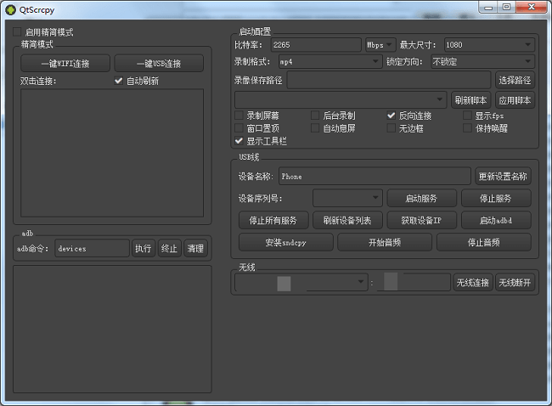Screen dimensions: 552x406
Task: Enable the 启用精简模式 checkbox
Action: coord(17,32)
